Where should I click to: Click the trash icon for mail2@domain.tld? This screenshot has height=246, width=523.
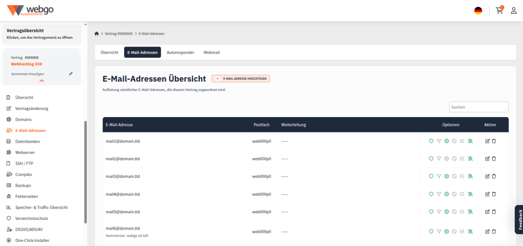pos(494,159)
